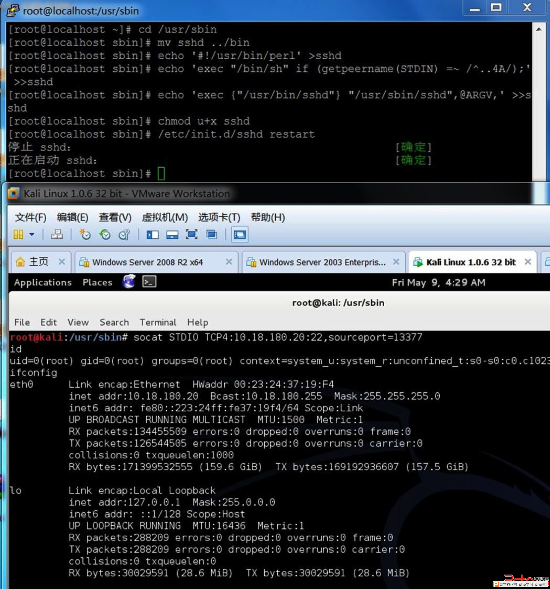
Task: Click the [确定] status after 停止 sshd
Action: [x=413, y=147]
